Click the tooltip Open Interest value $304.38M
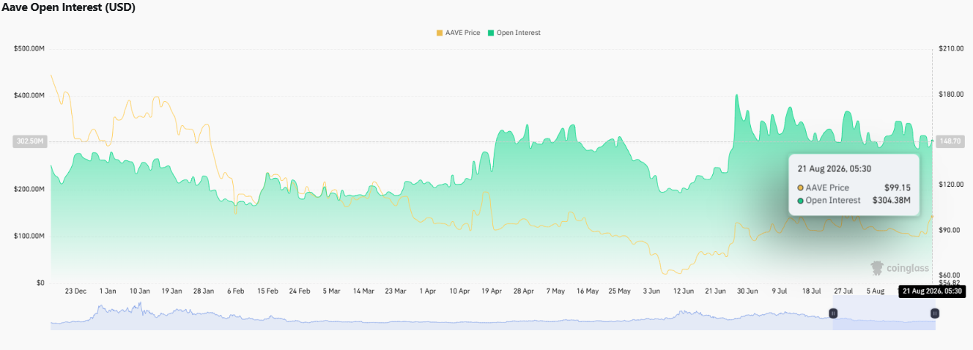Screen dimensions: 973x350 [x=891, y=200]
